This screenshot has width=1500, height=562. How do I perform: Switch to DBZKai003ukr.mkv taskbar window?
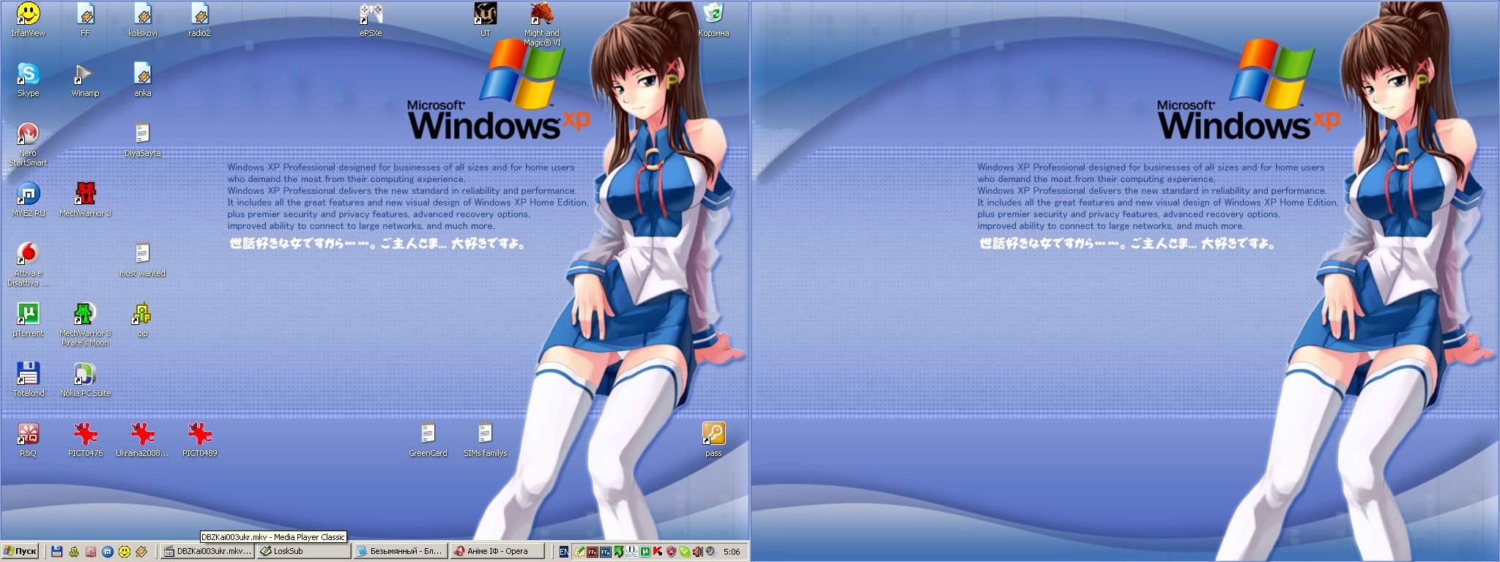pyautogui.click(x=207, y=552)
